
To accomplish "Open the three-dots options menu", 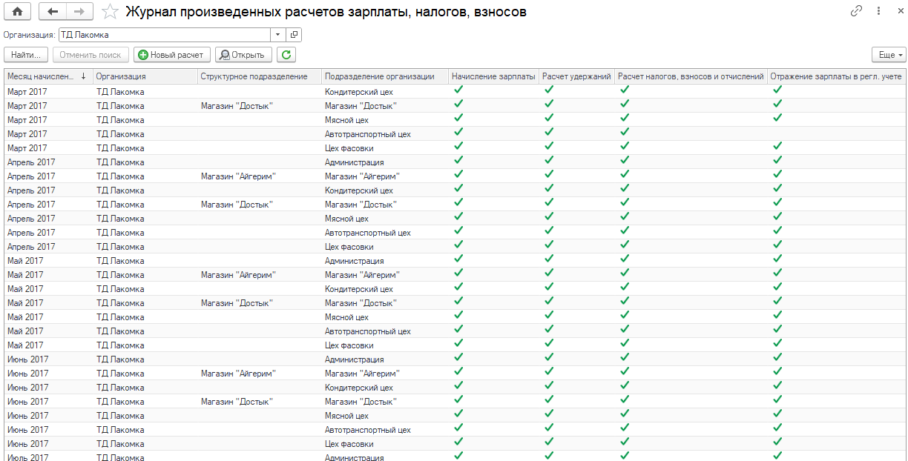I will point(878,11).
